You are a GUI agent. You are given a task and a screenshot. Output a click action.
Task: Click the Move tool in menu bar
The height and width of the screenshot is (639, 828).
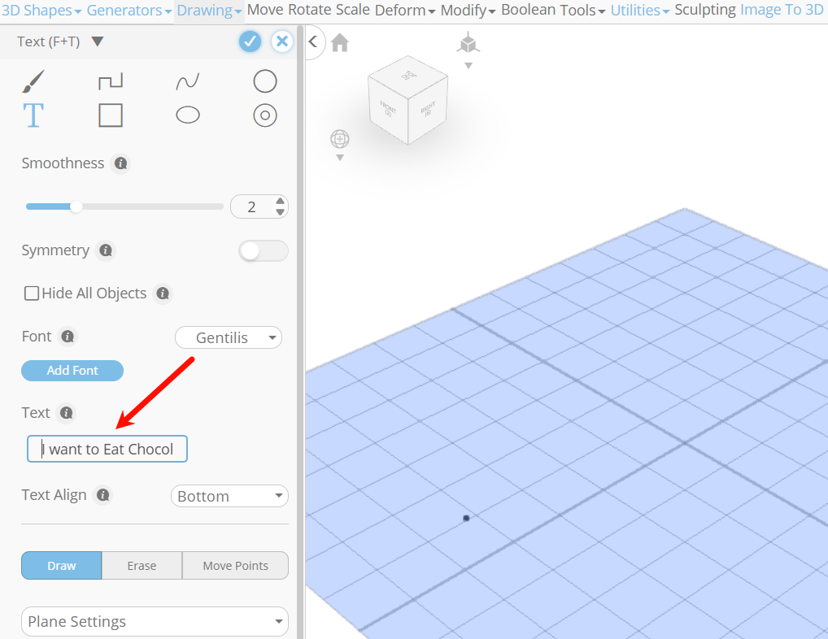[265, 10]
